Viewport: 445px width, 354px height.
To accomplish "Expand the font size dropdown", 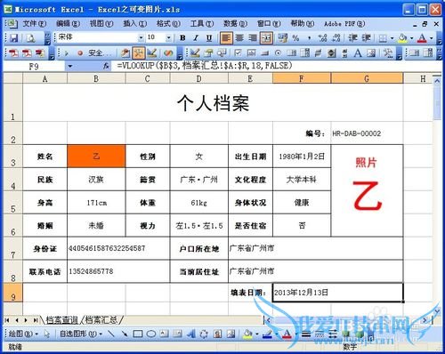I will coord(168,37).
